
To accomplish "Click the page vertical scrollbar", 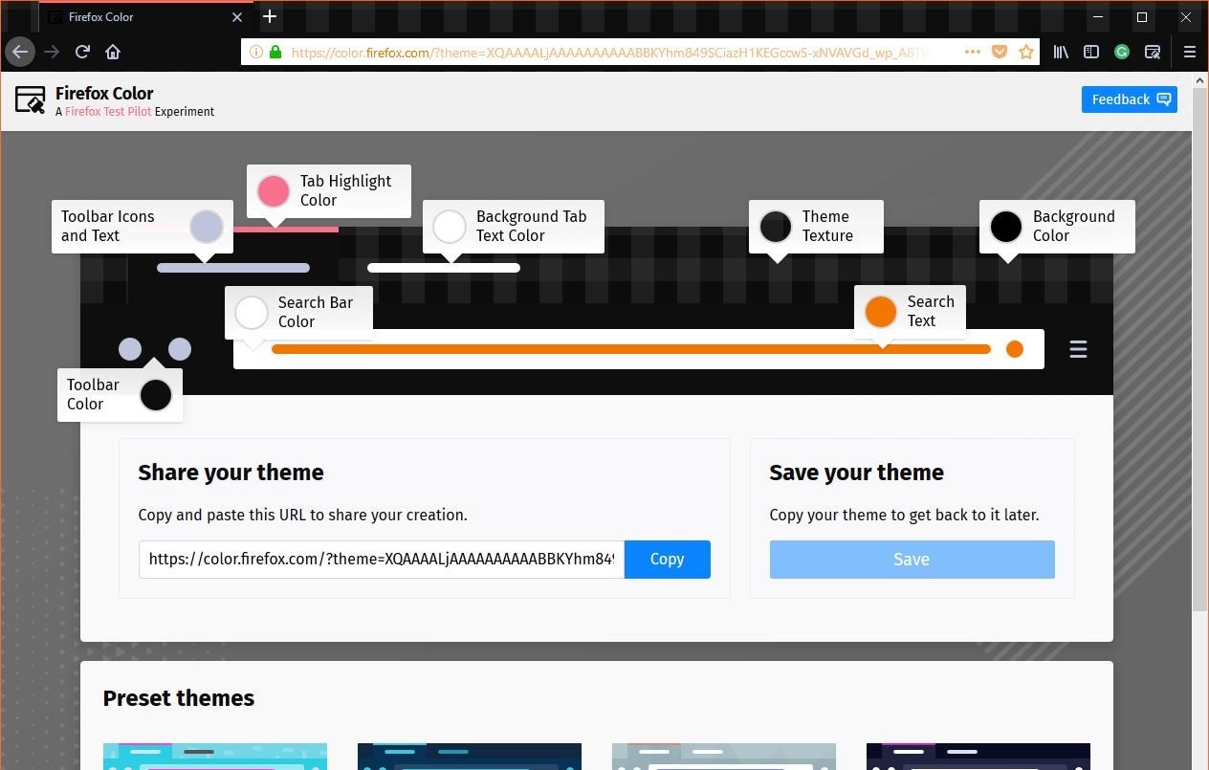I will (1200, 349).
